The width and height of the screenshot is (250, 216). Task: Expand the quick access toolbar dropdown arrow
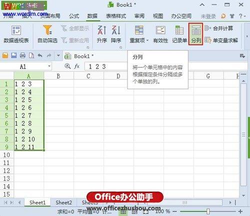(58, 55)
